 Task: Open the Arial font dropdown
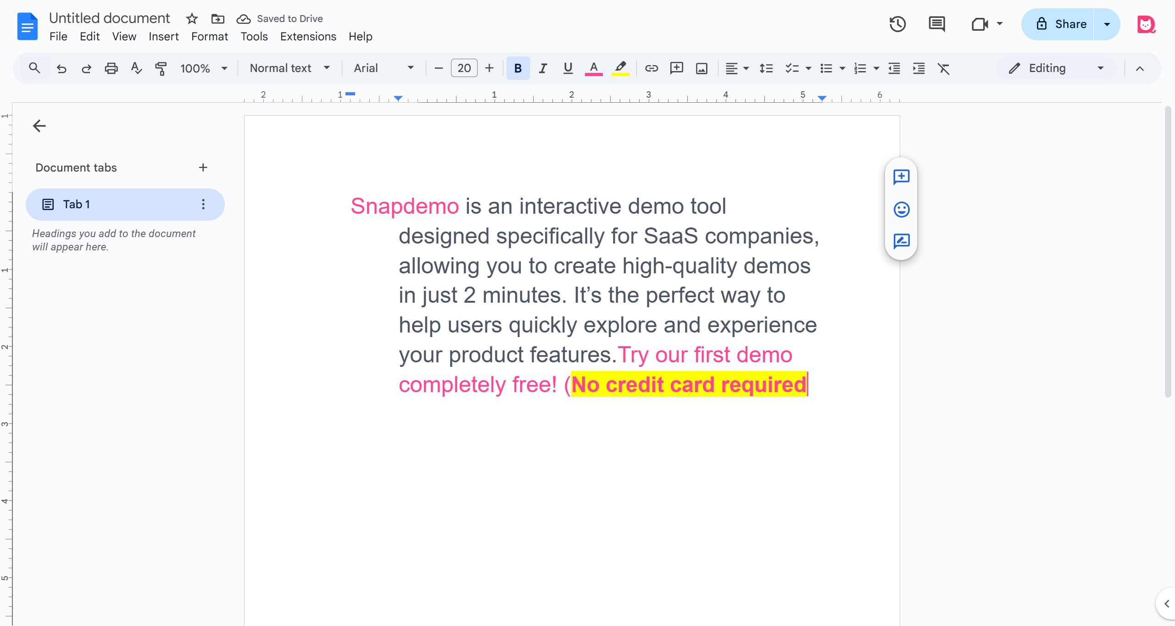(384, 68)
